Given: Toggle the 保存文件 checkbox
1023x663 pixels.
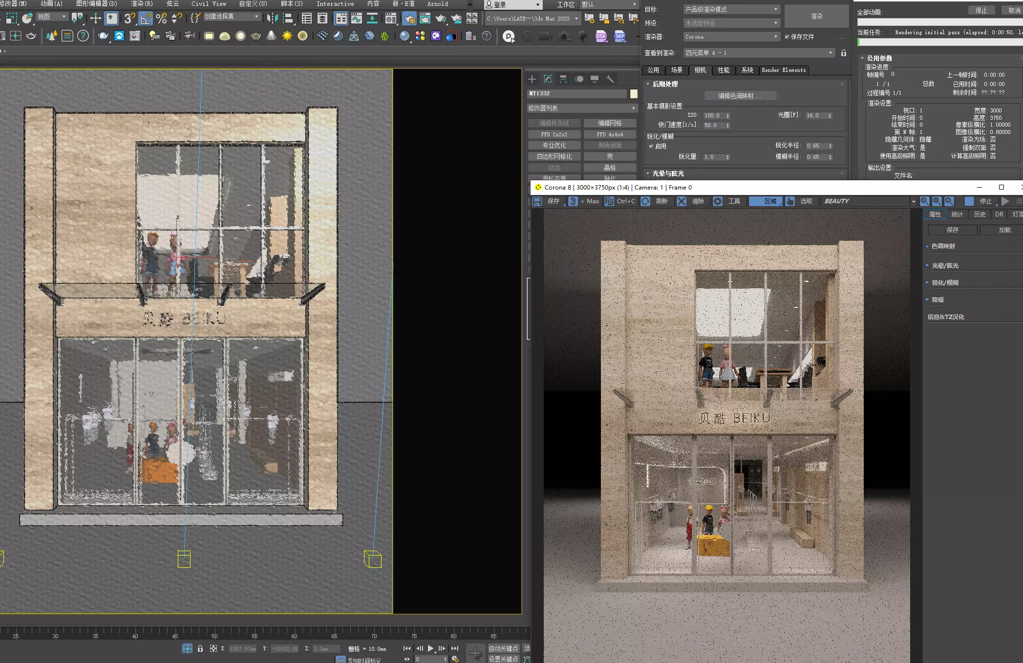Looking at the screenshot, I should point(787,37).
